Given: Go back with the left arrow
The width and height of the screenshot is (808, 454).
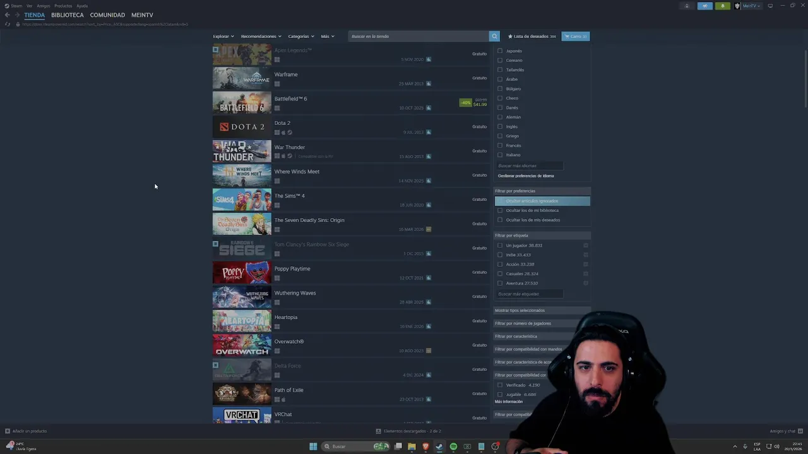Looking at the screenshot, I should [x=8, y=15].
